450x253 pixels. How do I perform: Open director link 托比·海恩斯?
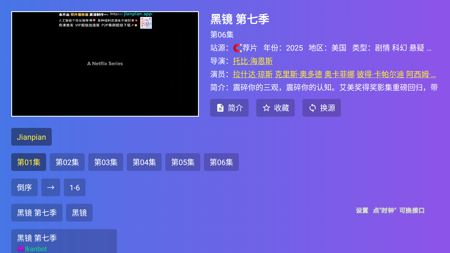253,61
